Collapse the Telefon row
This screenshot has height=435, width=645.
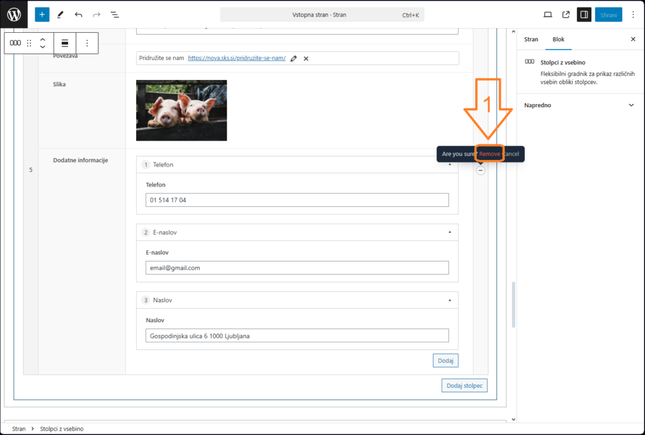[x=450, y=165]
